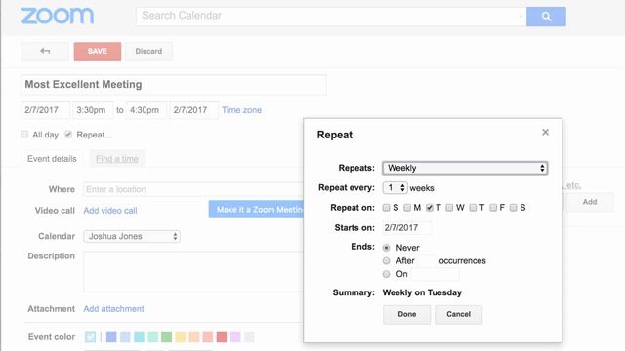Image resolution: width=625 pixels, height=351 pixels.
Task: Switch to Event details tab
Action: click(x=52, y=159)
